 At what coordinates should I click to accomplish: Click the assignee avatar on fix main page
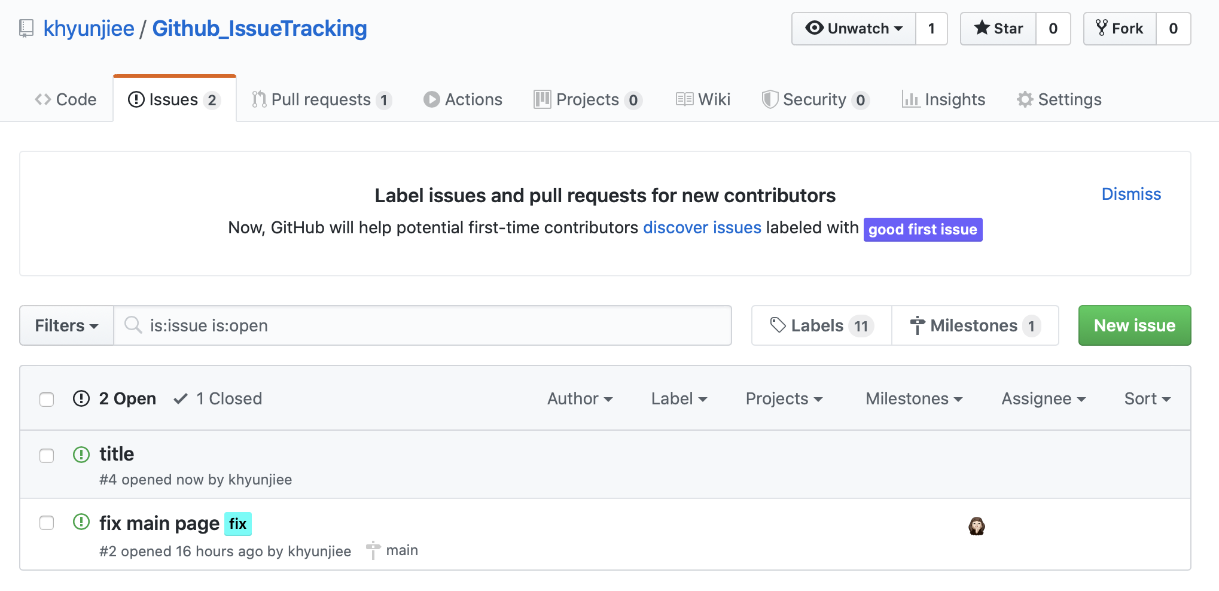coord(976,526)
